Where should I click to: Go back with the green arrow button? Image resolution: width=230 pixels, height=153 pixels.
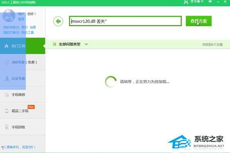point(58,21)
